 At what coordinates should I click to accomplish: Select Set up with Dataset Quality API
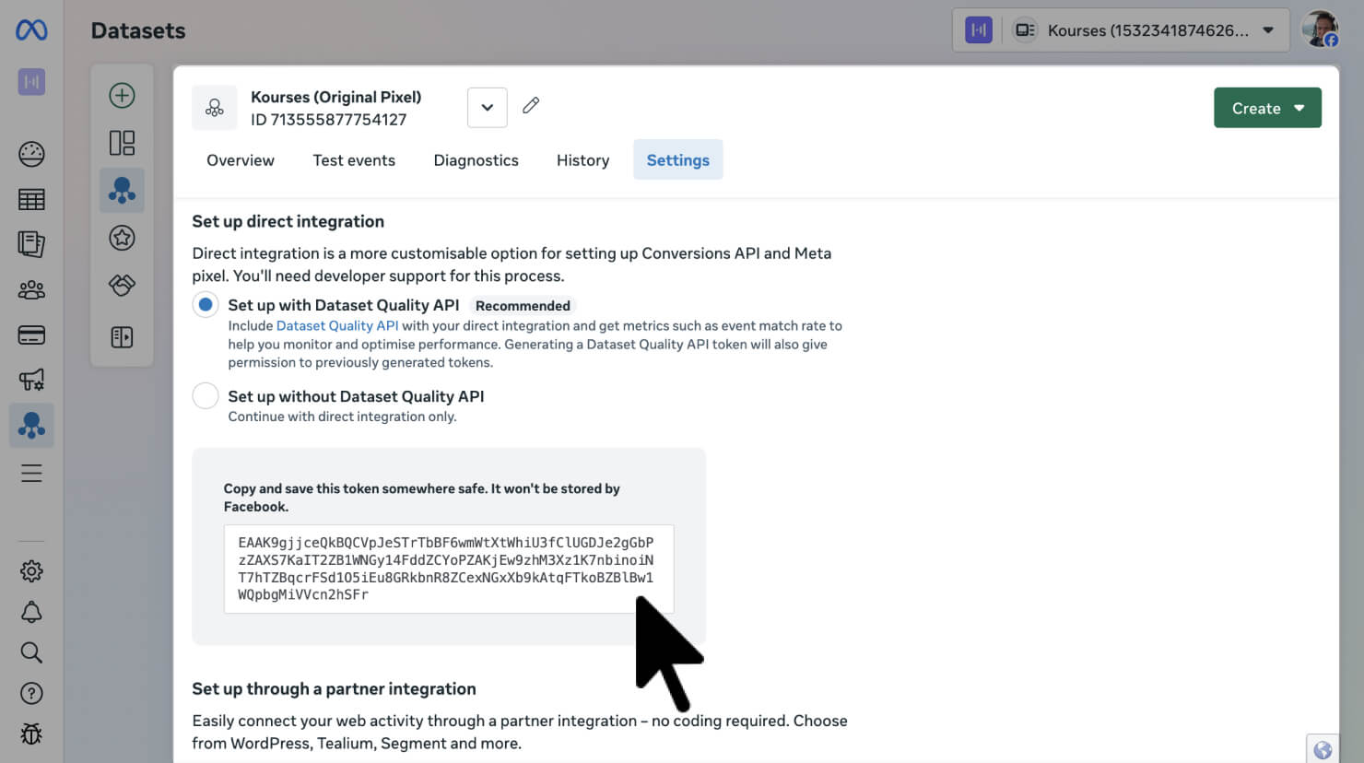(x=206, y=305)
